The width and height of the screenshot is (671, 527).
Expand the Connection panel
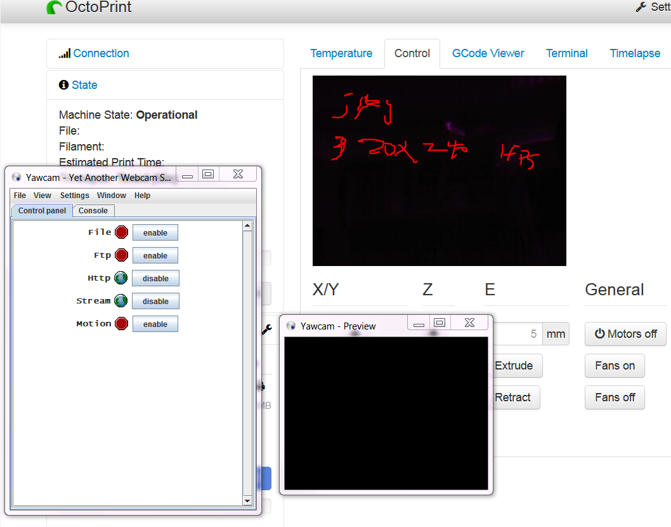101,53
